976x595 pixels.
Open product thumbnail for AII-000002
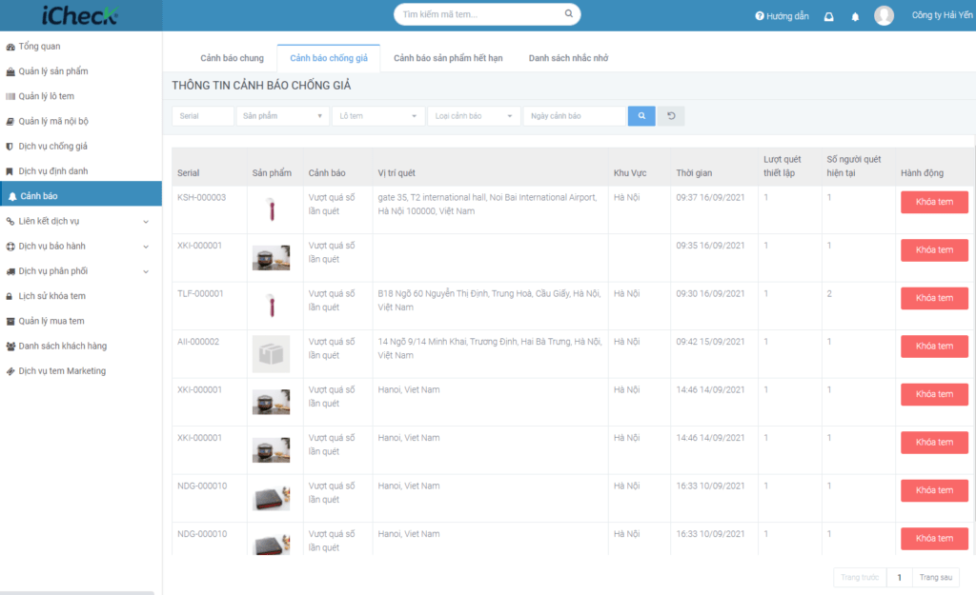coord(271,354)
